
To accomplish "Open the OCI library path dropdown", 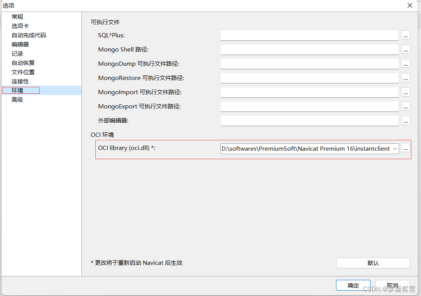I will 394,148.
